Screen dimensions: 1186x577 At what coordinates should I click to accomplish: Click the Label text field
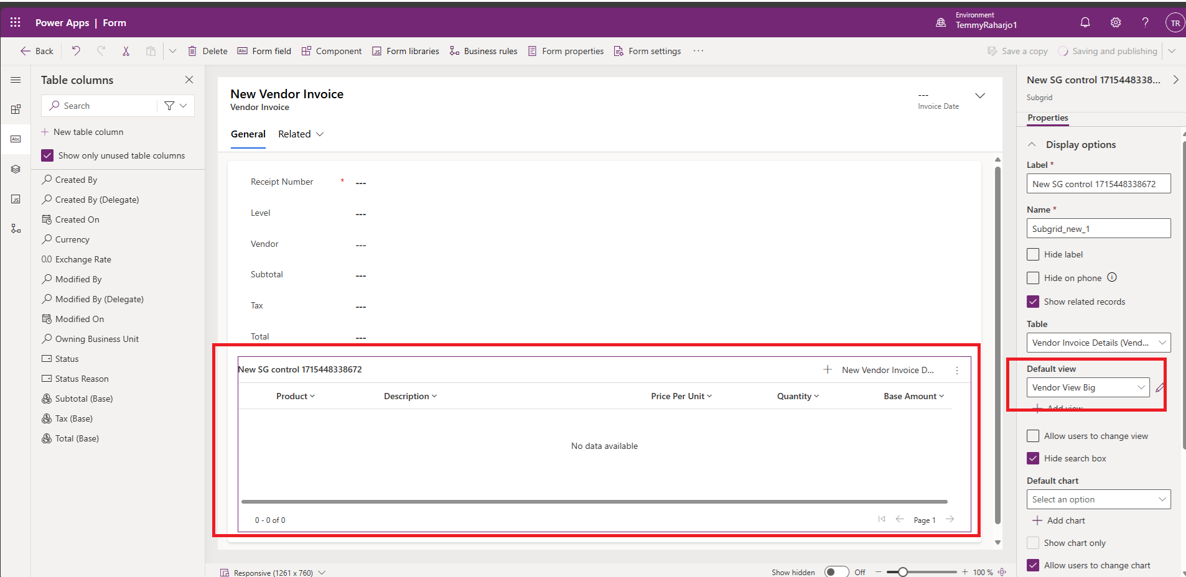1098,183
